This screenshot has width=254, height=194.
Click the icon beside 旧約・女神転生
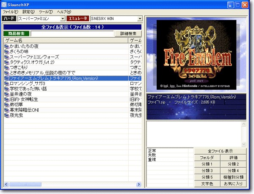tap(7, 100)
